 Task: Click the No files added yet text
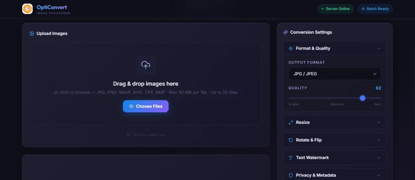[149, 135]
